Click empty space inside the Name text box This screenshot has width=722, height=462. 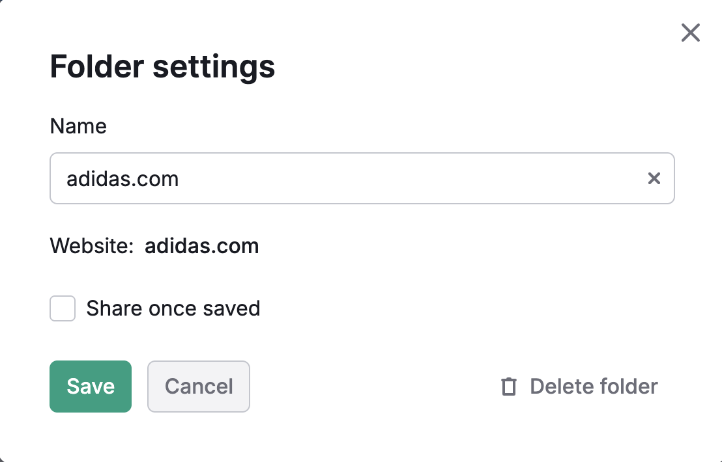(x=424, y=178)
